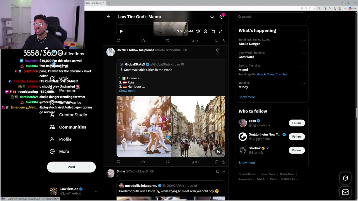The width and height of the screenshot is (358, 201).
Task: Click the image edit icon on street photo
Action: tap(219, 152)
